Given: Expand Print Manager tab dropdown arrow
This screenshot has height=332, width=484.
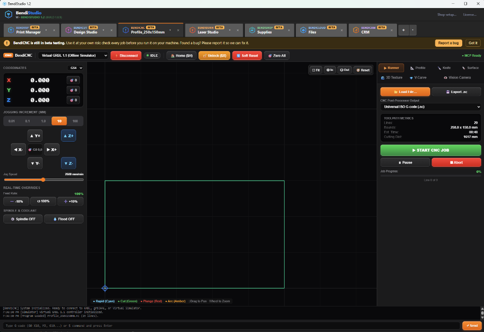Looking at the screenshot, I should [46, 30].
